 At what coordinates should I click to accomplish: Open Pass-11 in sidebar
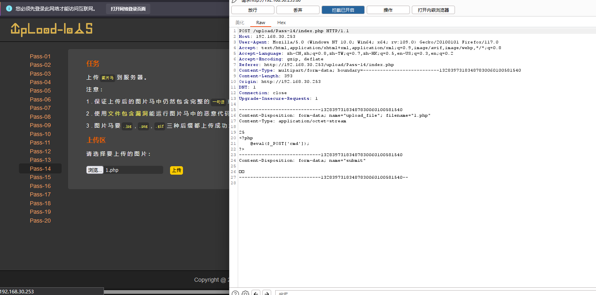coord(40,142)
